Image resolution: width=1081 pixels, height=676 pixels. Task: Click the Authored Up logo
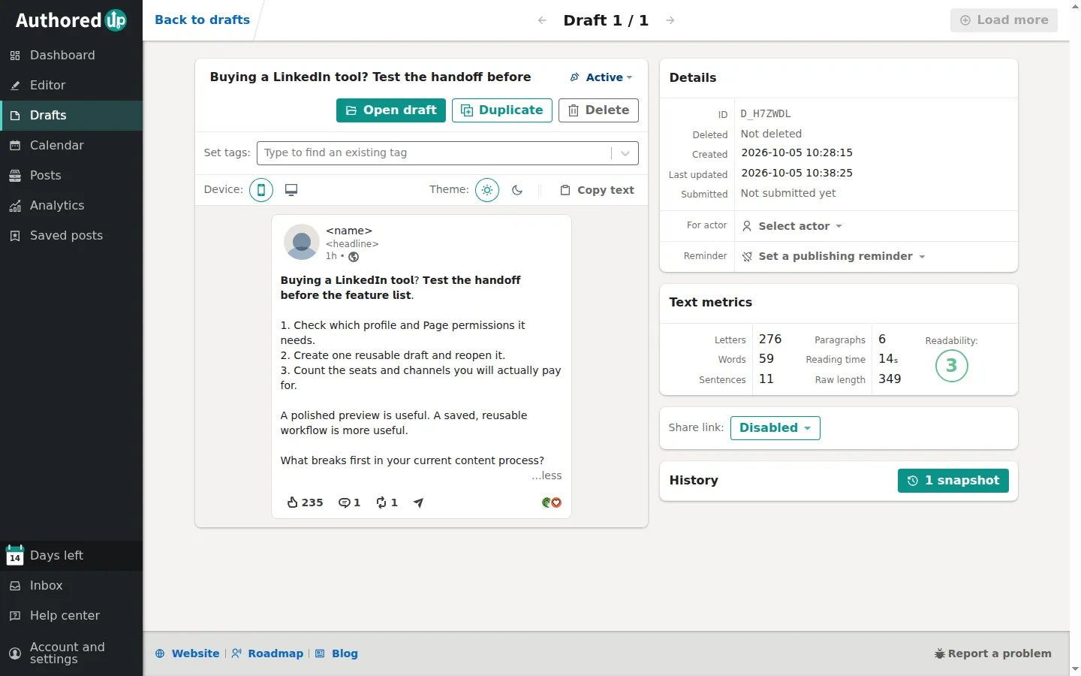coord(71,20)
